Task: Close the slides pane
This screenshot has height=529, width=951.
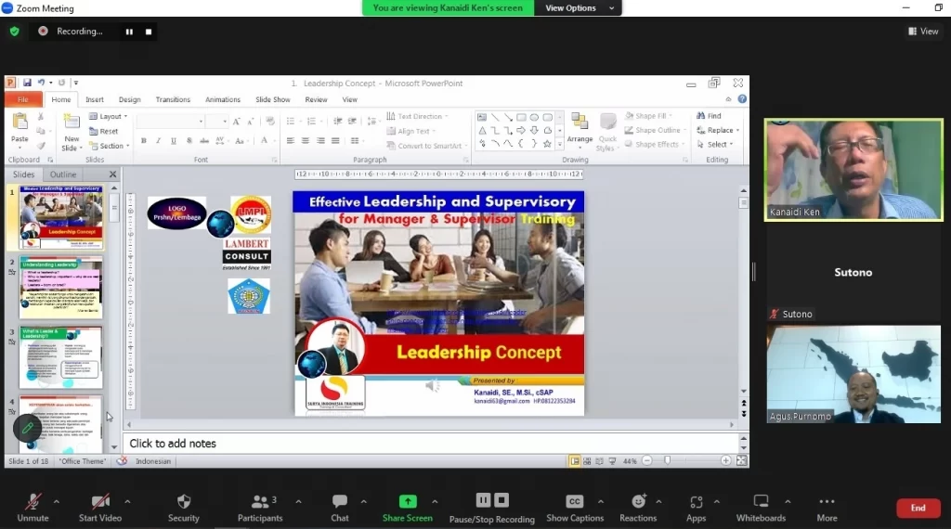Action: click(112, 174)
